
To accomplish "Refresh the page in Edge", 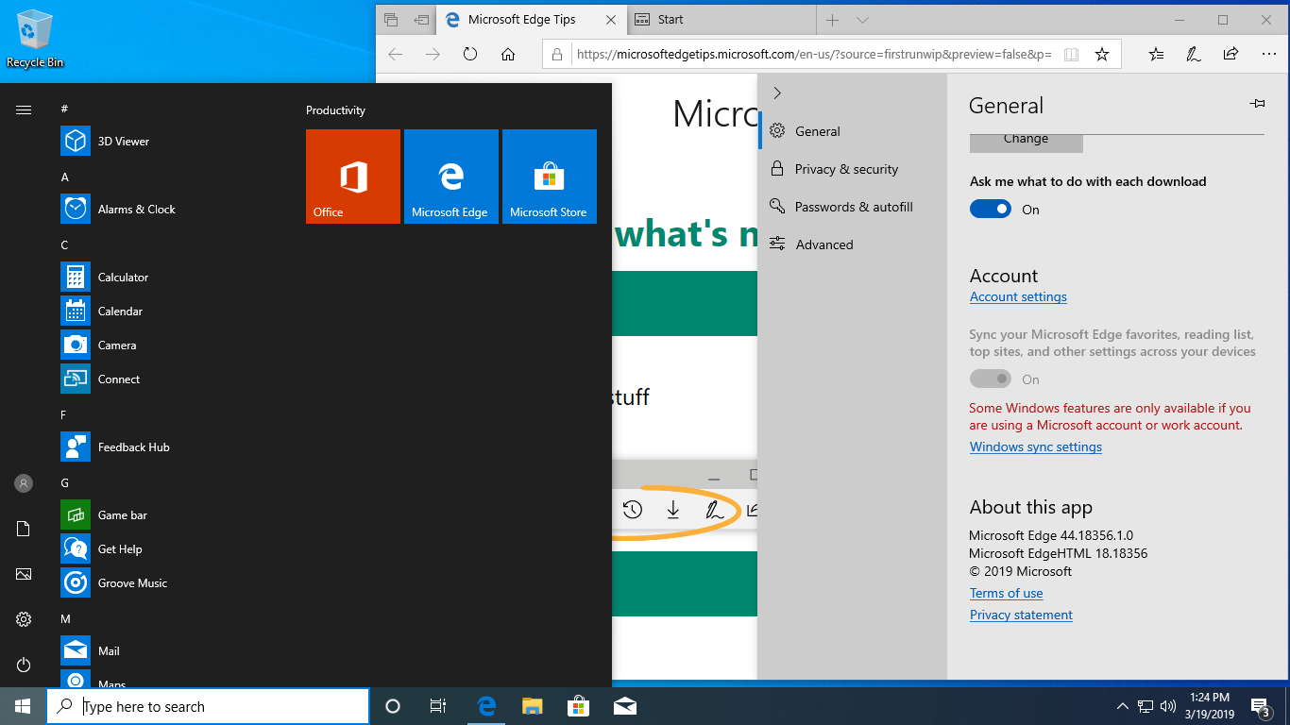I will [470, 55].
